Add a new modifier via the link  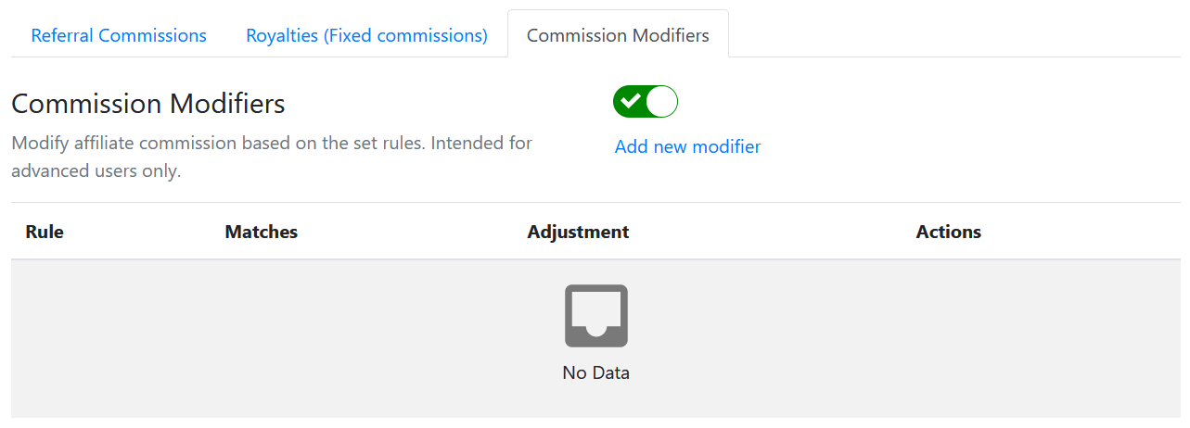click(x=687, y=146)
